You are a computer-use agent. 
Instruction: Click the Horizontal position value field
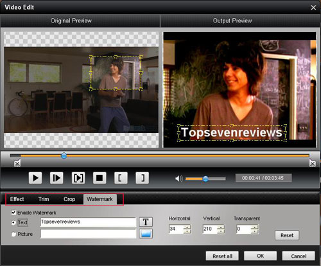pos(176,229)
